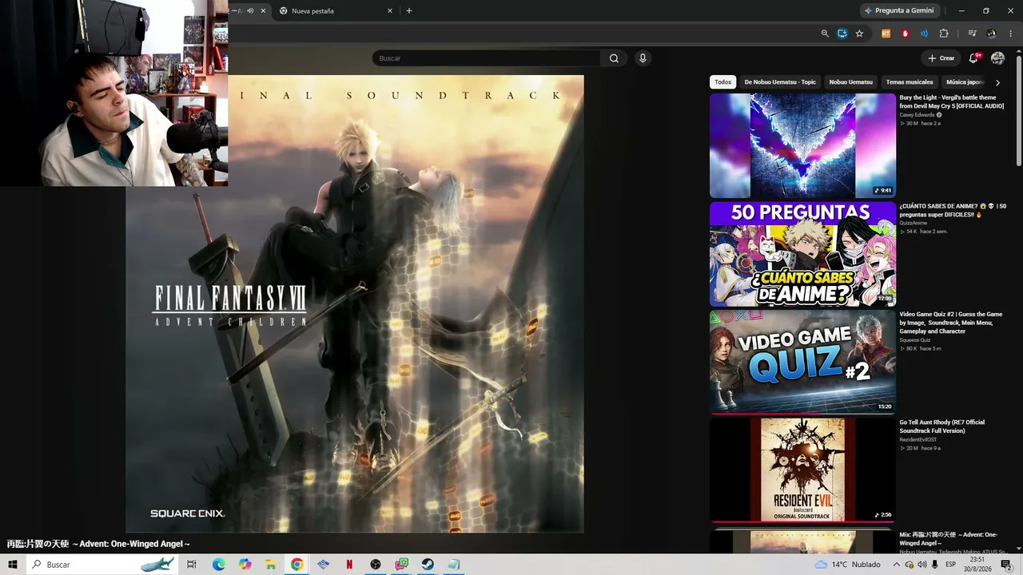Open ESP keyboard language selector
The width and height of the screenshot is (1023, 575).
951,565
